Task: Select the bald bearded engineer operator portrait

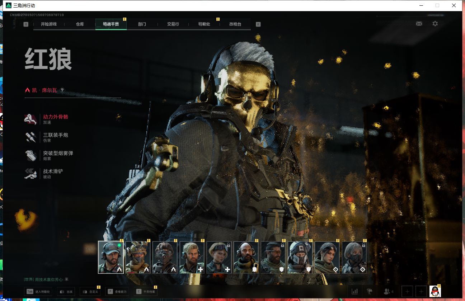Action: point(246,257)
